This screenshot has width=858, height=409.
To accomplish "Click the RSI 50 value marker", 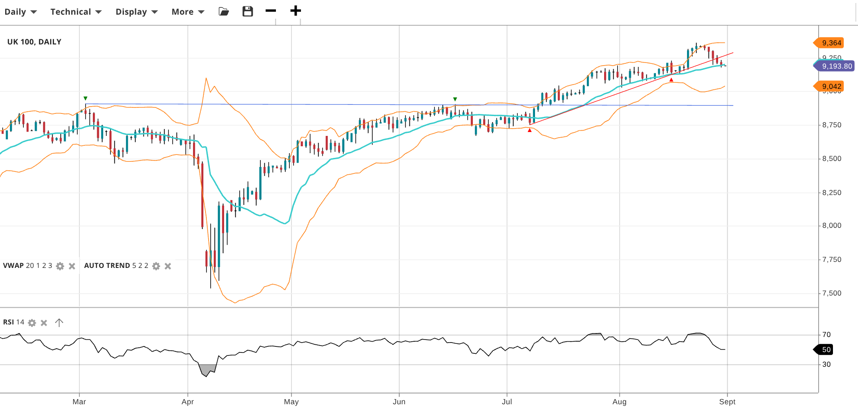I will 825,349.
